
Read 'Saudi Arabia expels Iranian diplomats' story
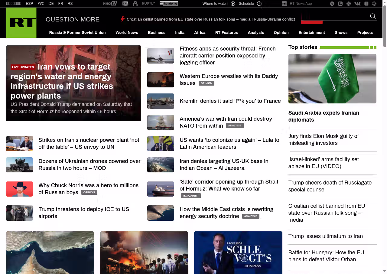[x=324, y=116]
